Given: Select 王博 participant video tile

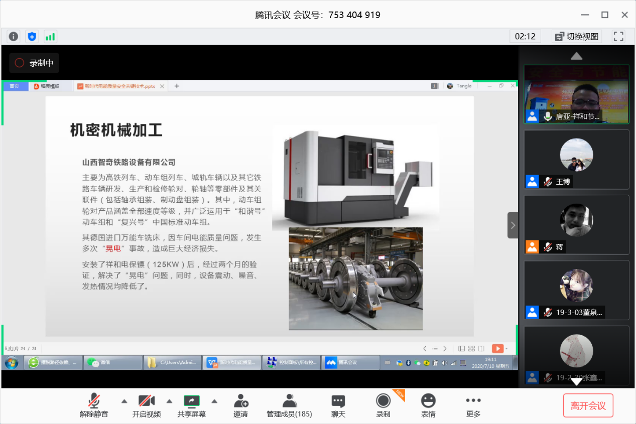Looking at the screenshot, I should [x=576, y=160].
